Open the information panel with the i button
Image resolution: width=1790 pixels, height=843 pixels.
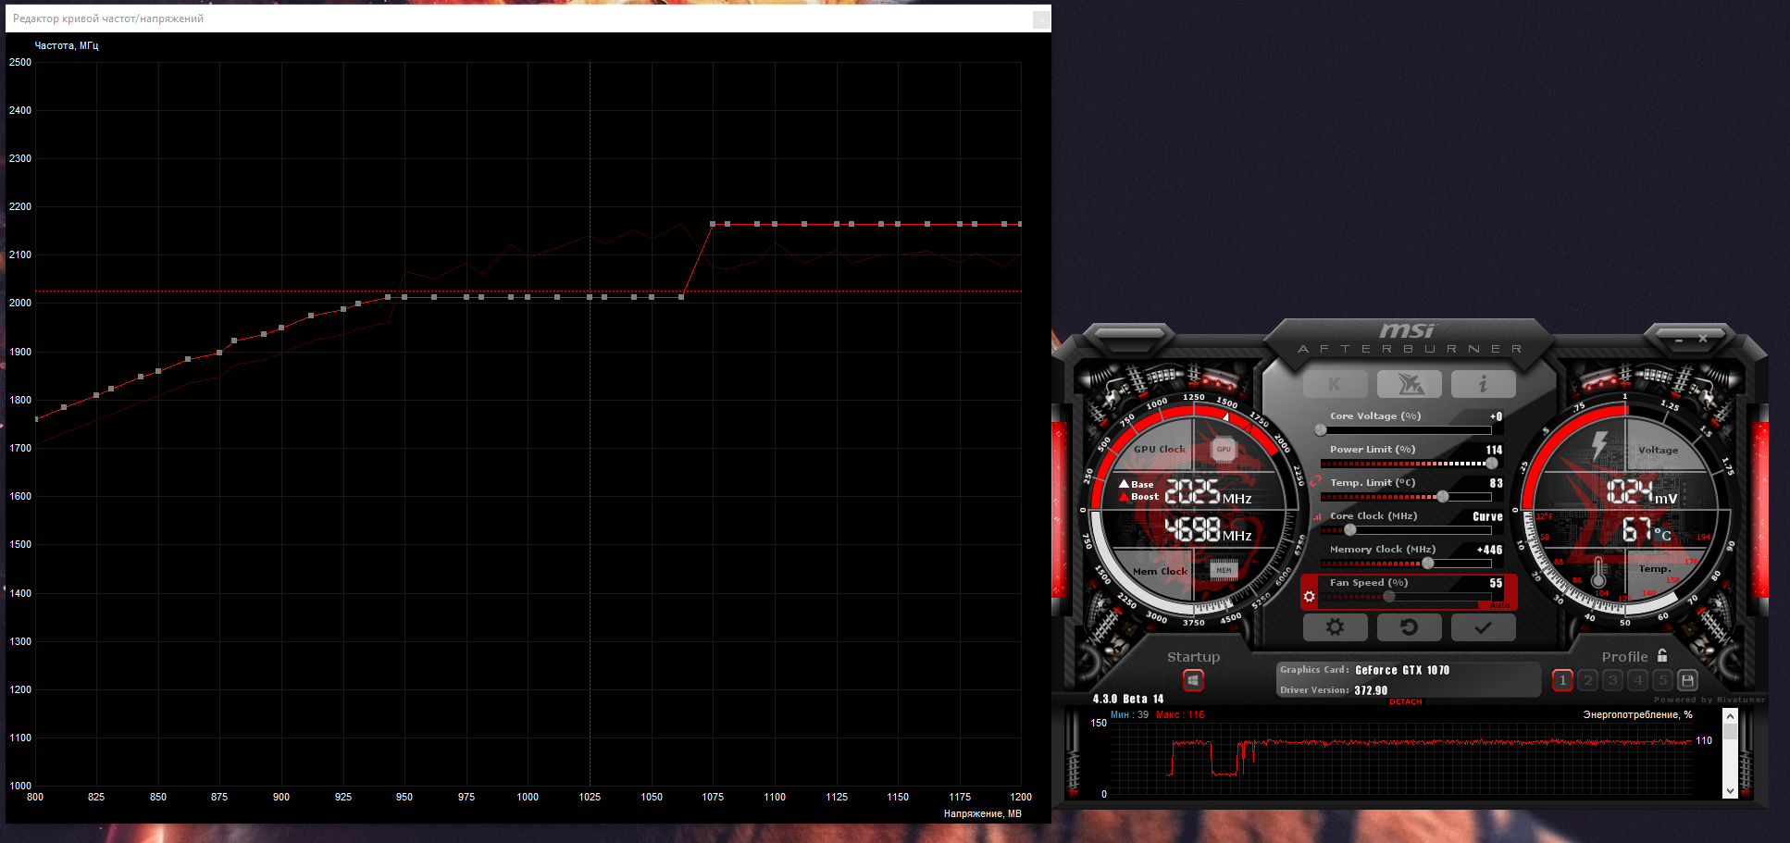1483,384
